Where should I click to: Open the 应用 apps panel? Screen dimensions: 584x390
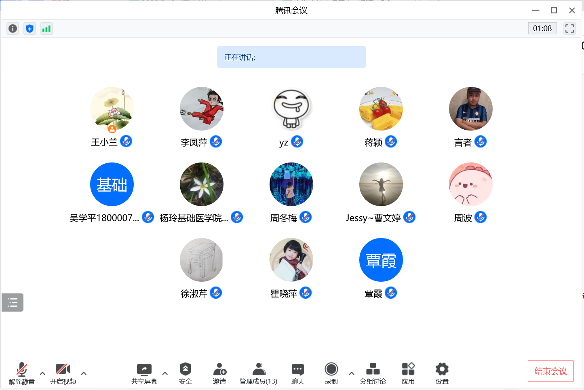pos(408,373)
